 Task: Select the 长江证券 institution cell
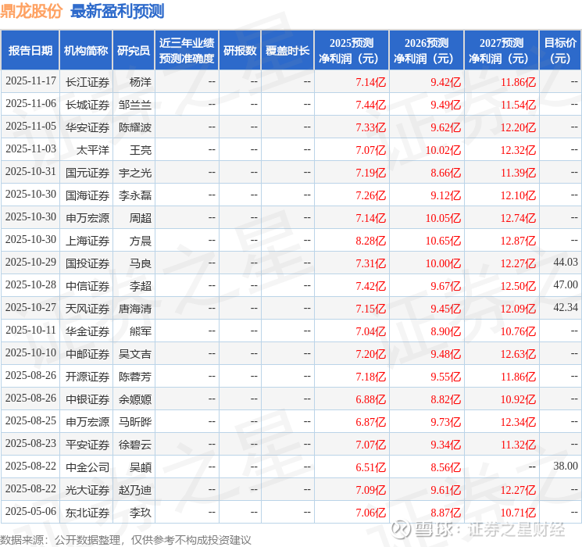pyautogui.click(x=87, y=82)
